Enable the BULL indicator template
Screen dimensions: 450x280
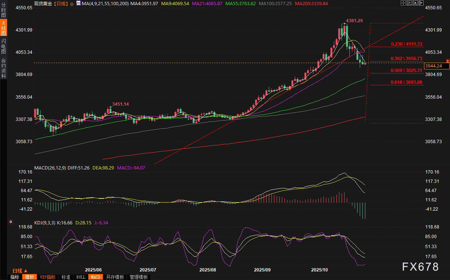click(x=81, y=277)
